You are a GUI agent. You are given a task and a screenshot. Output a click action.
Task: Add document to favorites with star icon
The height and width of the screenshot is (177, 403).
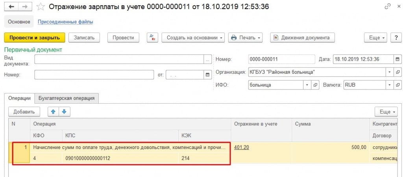pos(40,7)
